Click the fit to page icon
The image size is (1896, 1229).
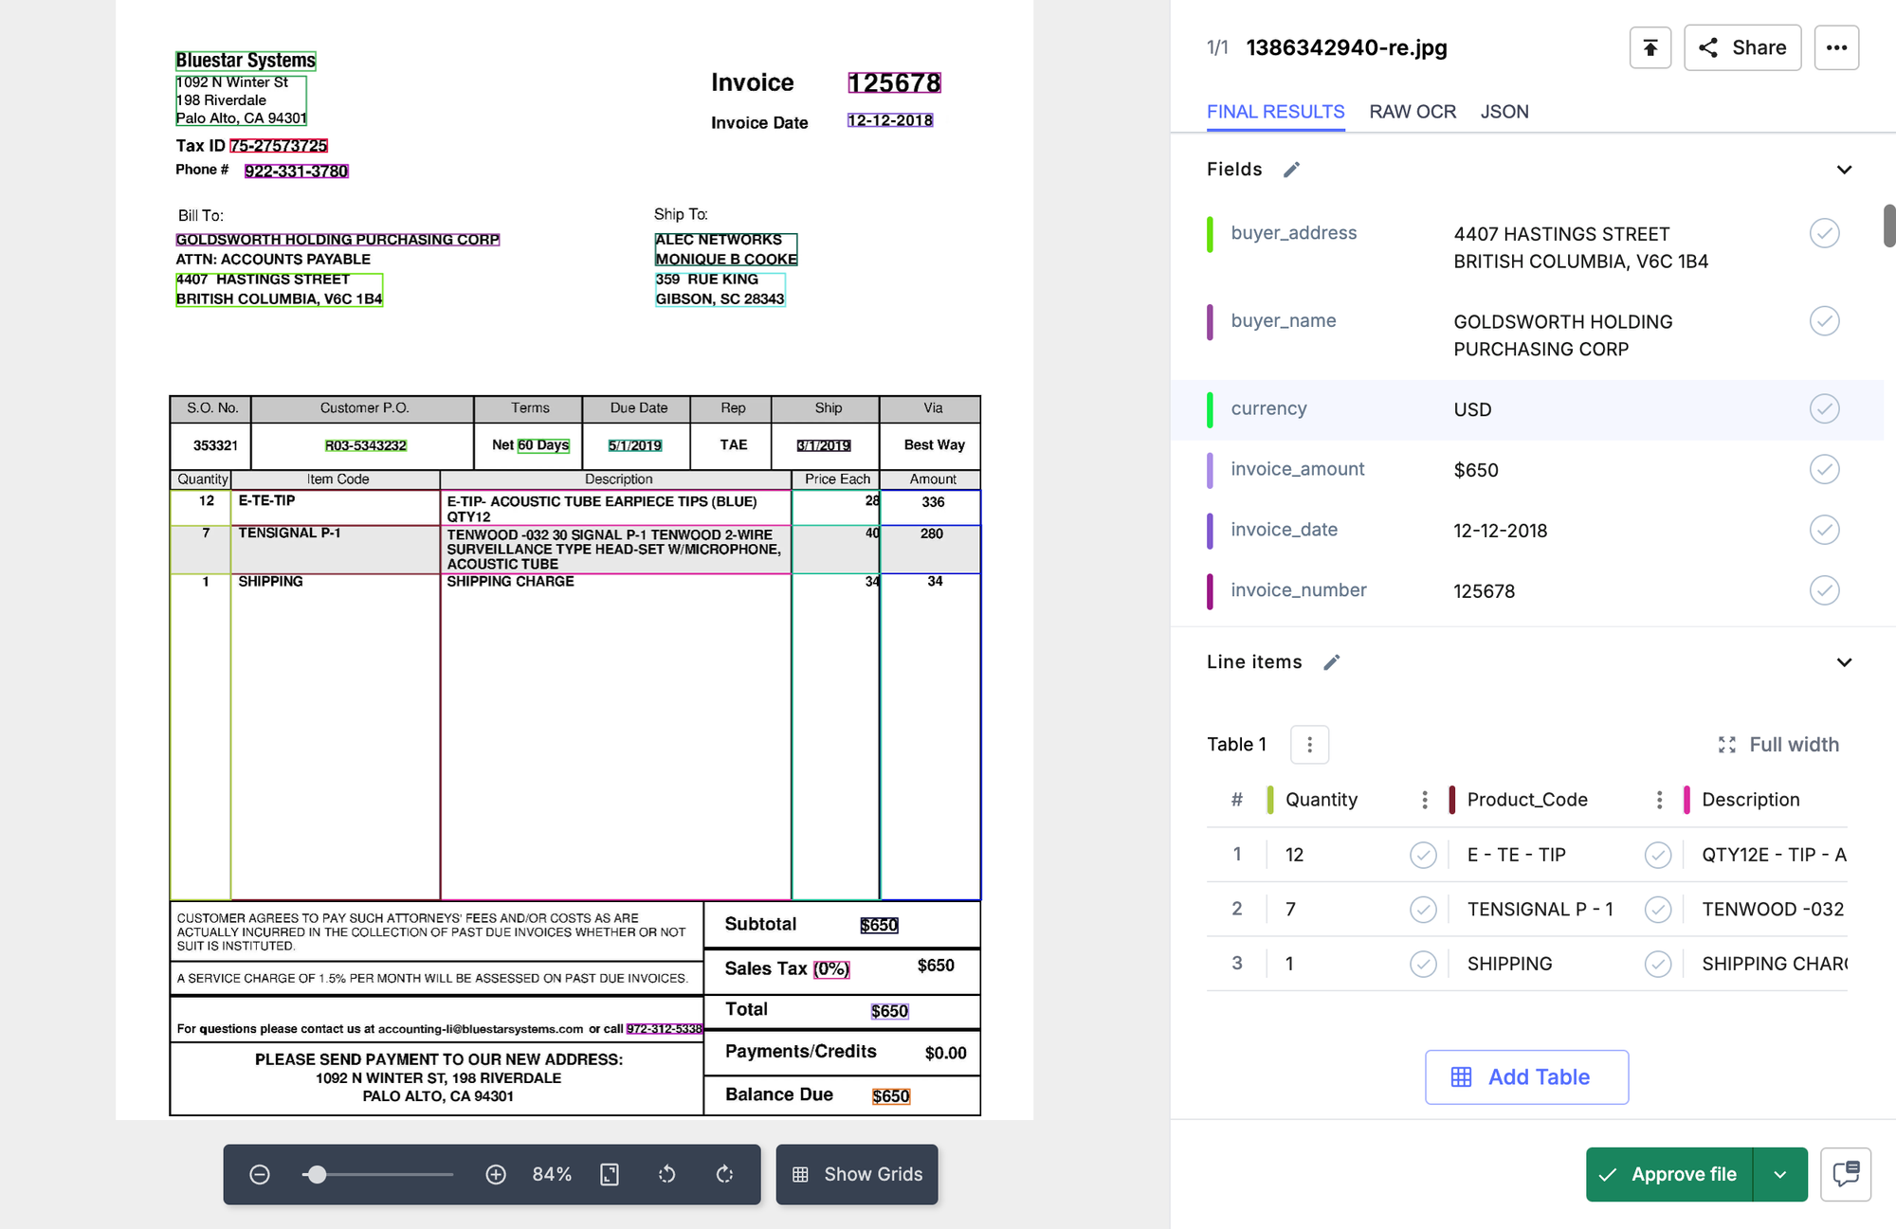click(x=610, y=1175)
